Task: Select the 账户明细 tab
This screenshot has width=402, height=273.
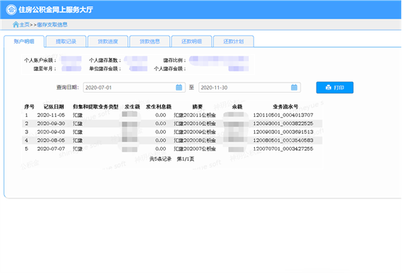Action: pos(24,41)
